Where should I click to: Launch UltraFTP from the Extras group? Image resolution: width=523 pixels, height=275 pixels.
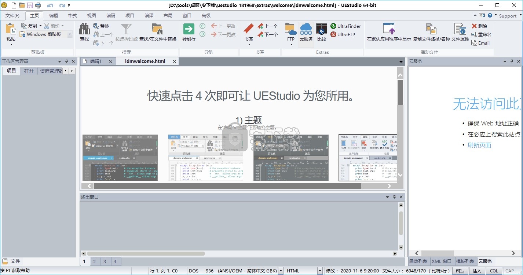(x=343, y=34)
